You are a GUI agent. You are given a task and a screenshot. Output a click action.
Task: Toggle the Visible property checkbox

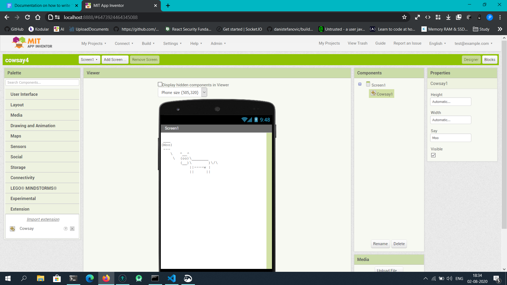[433, 155]
